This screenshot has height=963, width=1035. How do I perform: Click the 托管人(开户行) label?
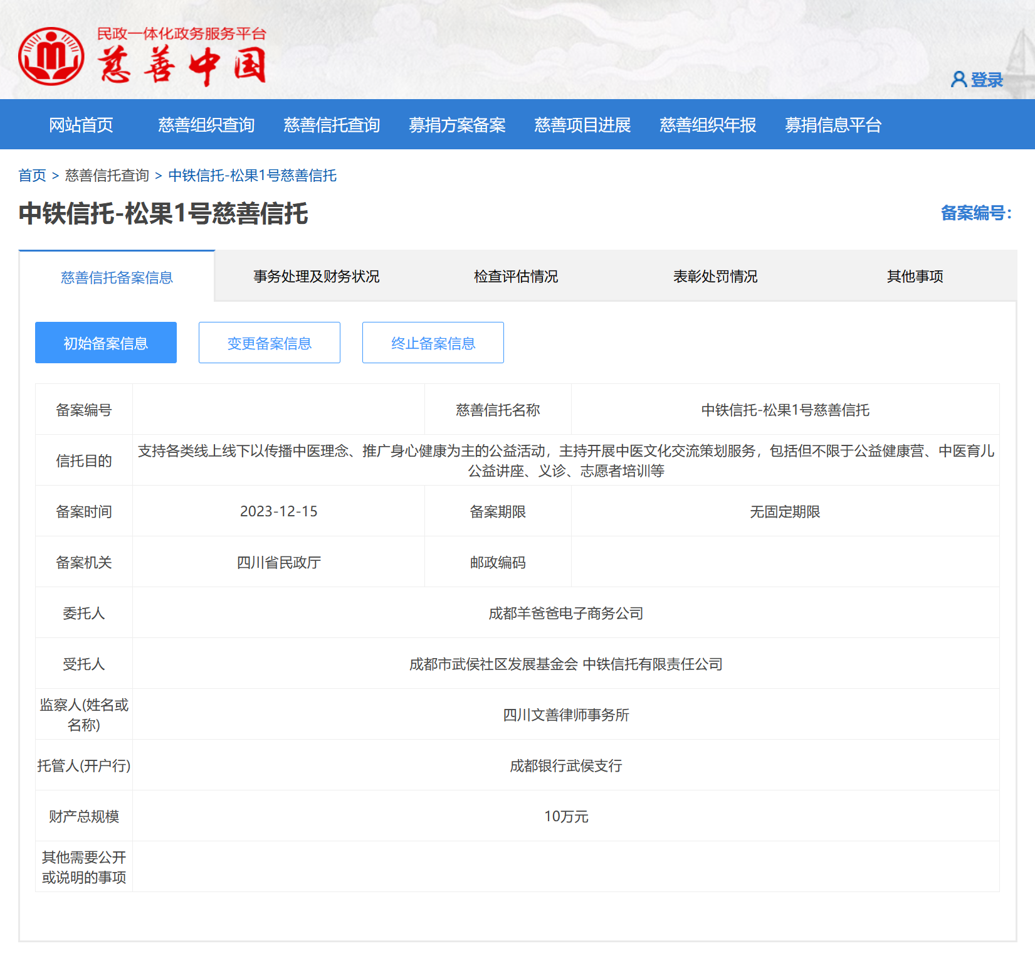[84, 765]
